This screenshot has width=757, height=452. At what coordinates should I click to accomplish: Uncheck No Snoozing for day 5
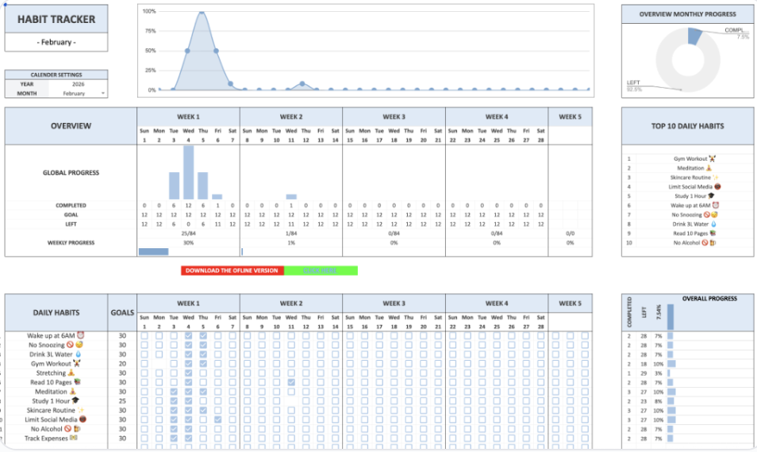tap(203, 345)
